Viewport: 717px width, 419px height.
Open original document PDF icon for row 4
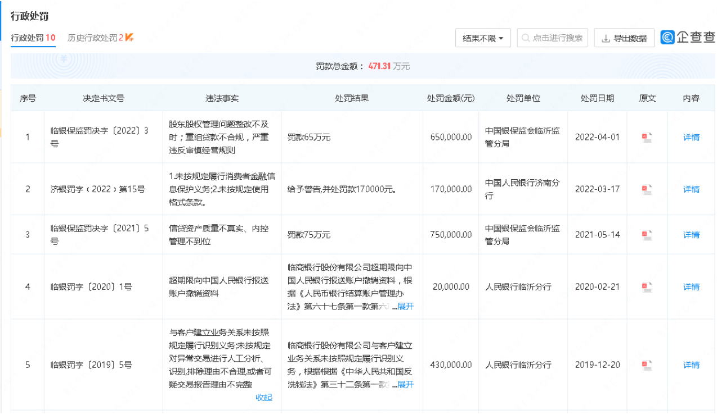point(647,287)
